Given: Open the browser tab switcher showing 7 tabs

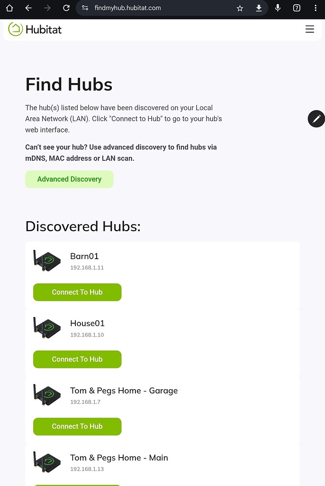Looking at the screenshot, I should coord(297,8).
